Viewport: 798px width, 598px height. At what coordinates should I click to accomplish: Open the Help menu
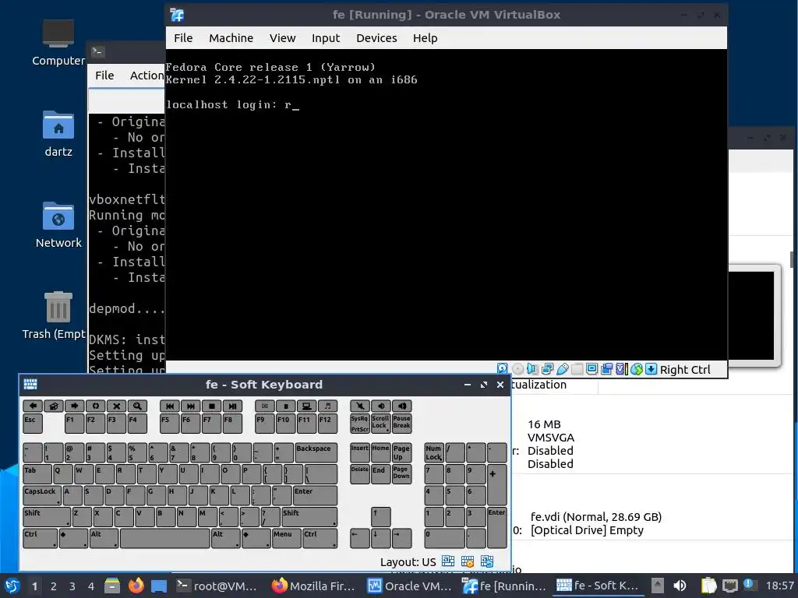click(425, 38)
